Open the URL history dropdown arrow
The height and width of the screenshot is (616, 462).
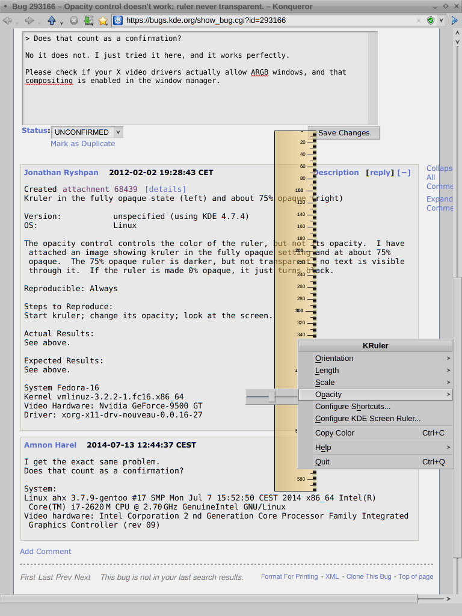point(441,20)
